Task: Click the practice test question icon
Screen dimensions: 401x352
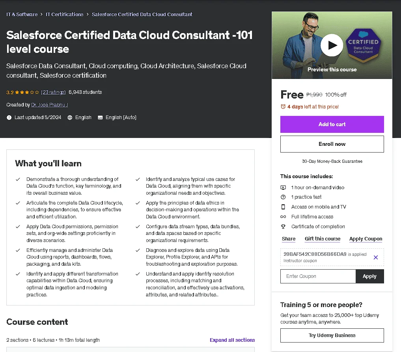Action: pos(283,197)
